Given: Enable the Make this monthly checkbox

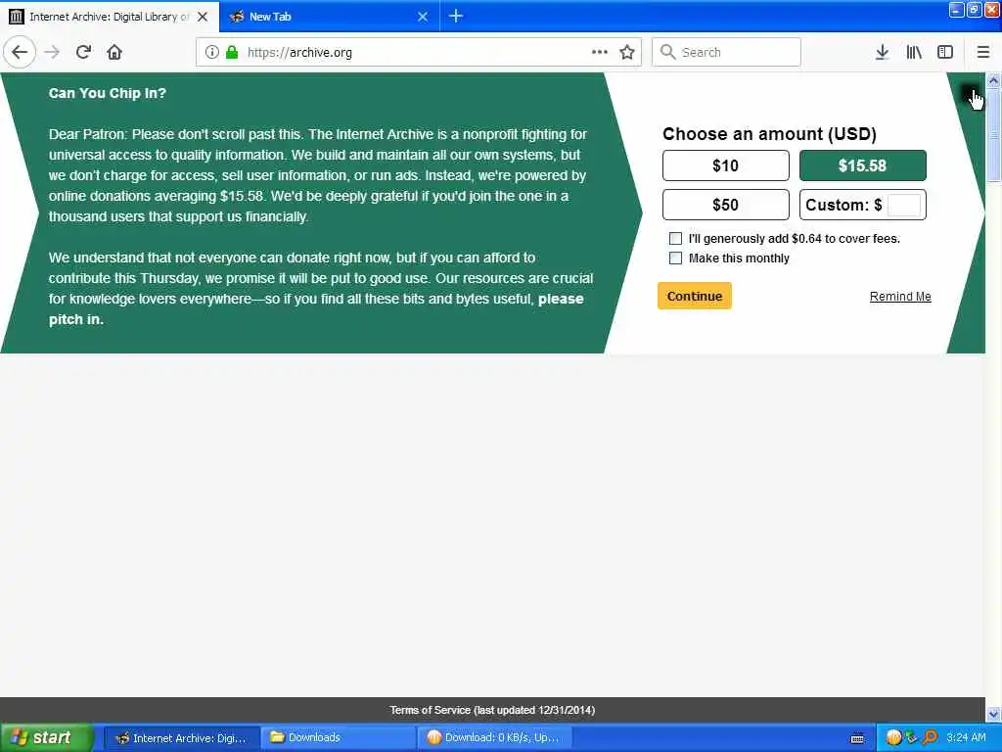Looking at the screenshot, I should pyautogui.click(x=675, y=258).
